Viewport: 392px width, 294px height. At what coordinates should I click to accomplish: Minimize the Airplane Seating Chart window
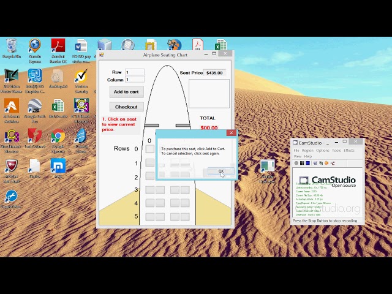[206, 54]
